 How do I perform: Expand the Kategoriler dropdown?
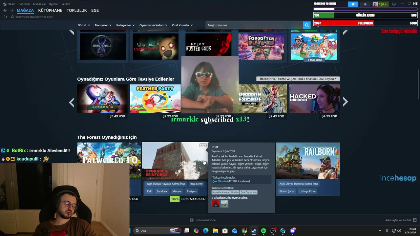125,25
